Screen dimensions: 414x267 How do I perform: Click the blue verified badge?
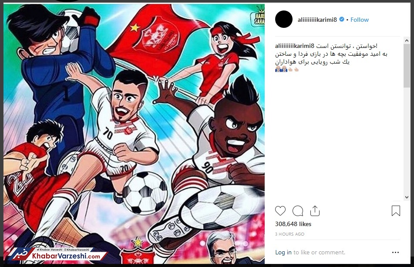(342, 19)
